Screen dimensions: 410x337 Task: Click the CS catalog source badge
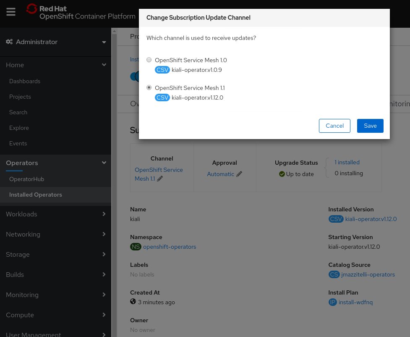[334, 274]
